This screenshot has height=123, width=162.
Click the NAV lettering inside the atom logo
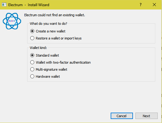pyautogui.click(x=12, y=21)
